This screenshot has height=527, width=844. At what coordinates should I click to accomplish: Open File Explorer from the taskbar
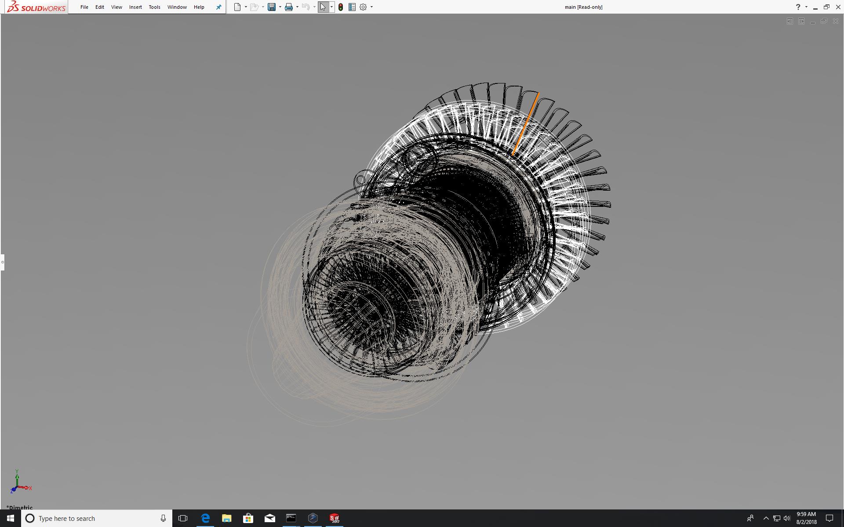click(x=226, y=518)
